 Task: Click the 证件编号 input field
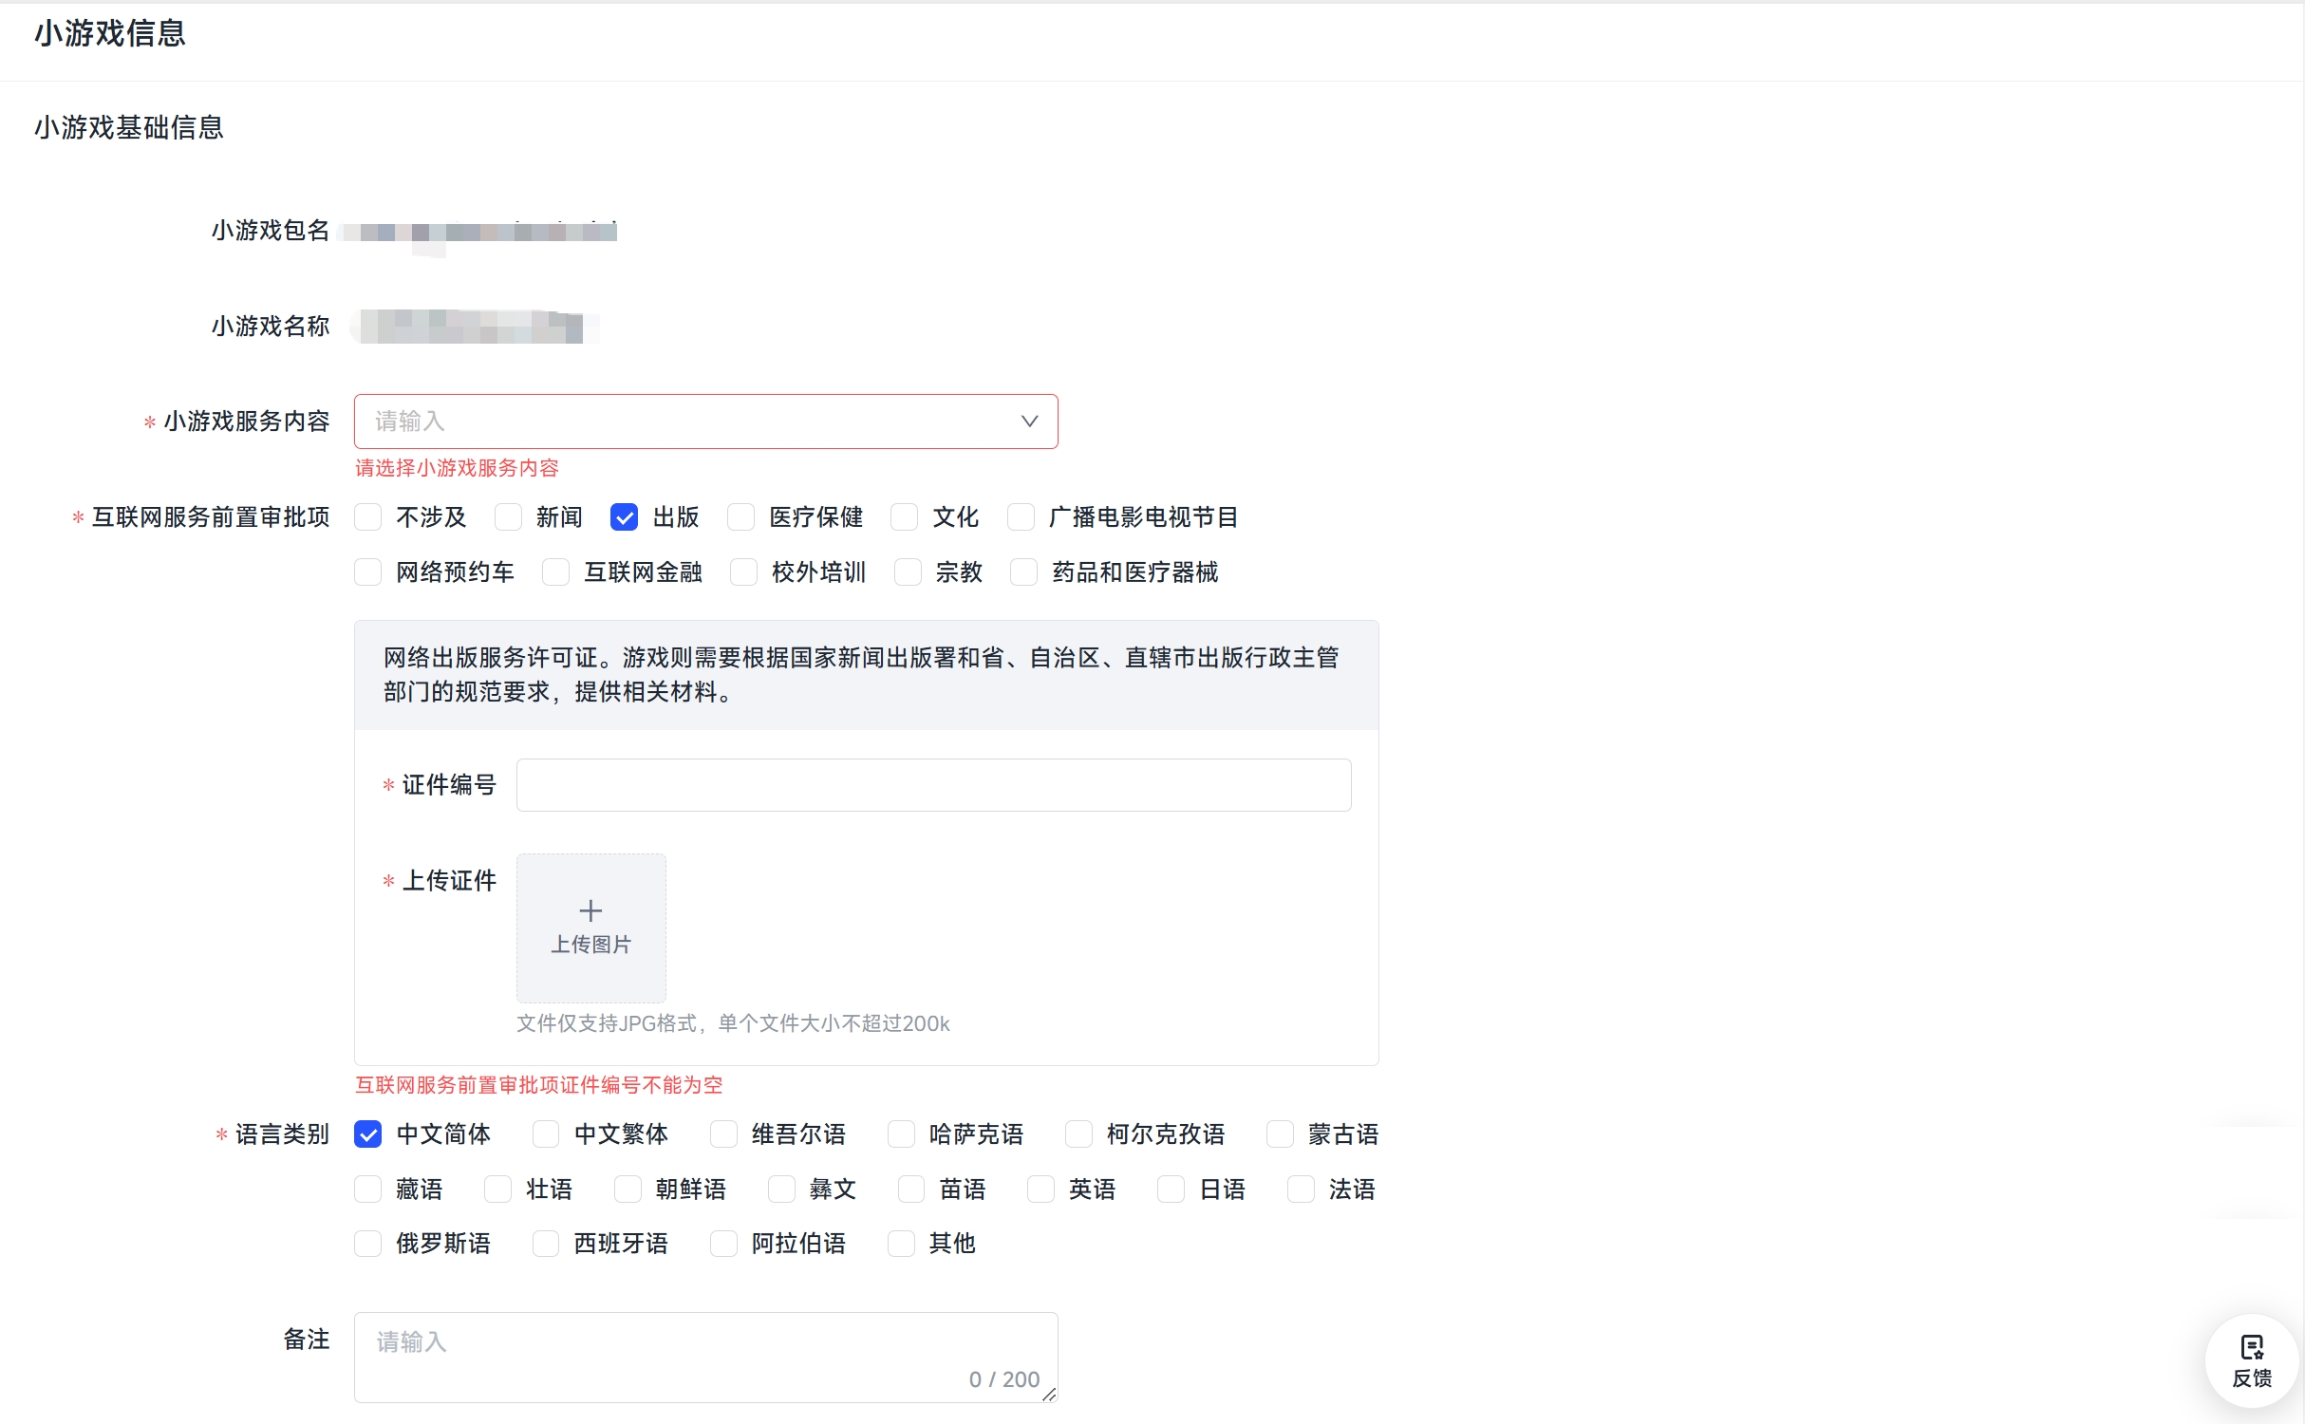pyautogui.click(x=933, y=785)
